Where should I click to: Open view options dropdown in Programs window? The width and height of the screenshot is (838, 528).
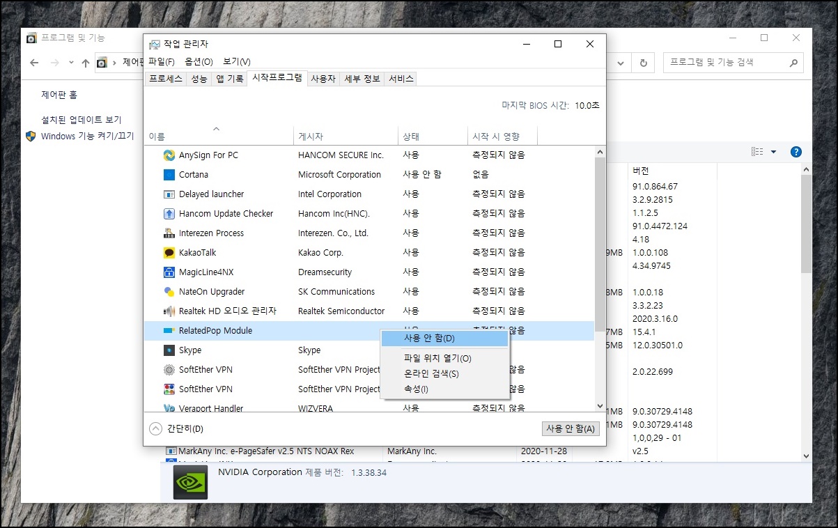(x=773, y=152)
